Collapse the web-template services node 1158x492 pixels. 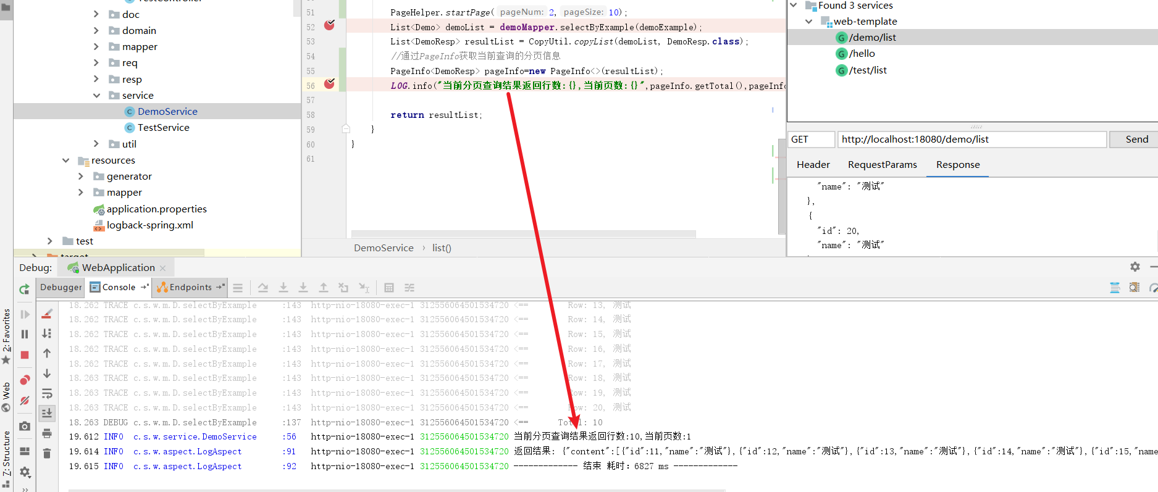808,22
